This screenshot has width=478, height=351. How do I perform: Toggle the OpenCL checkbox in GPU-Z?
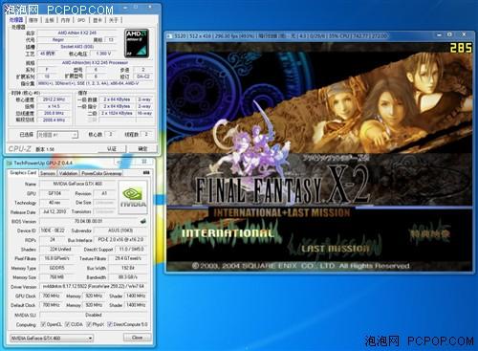point(43,324)
